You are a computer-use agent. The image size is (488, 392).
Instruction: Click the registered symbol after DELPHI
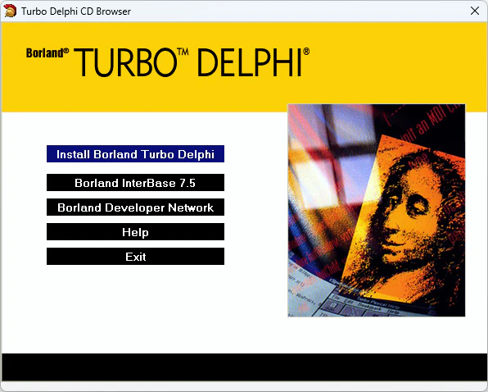[306, 52]
